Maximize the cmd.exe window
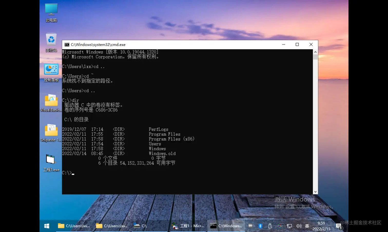Screen dimensions: 388x232 [297, 44]
